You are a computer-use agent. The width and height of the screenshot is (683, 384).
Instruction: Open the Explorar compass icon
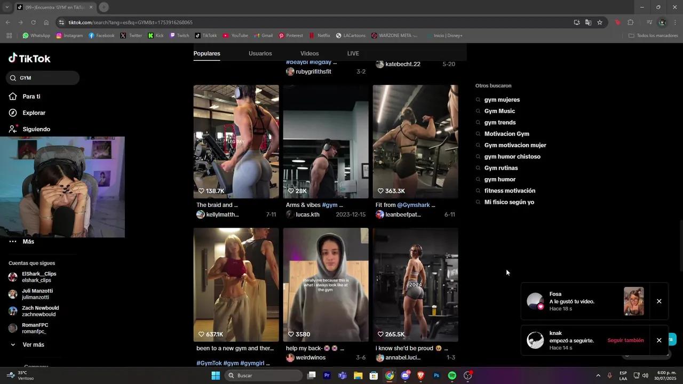click(x=13, y=113)
